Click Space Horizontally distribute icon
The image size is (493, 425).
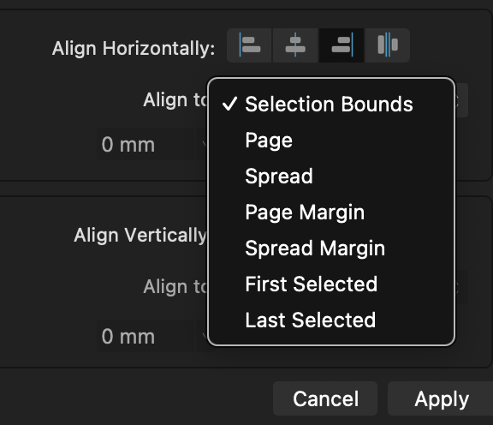coord(388,45)
